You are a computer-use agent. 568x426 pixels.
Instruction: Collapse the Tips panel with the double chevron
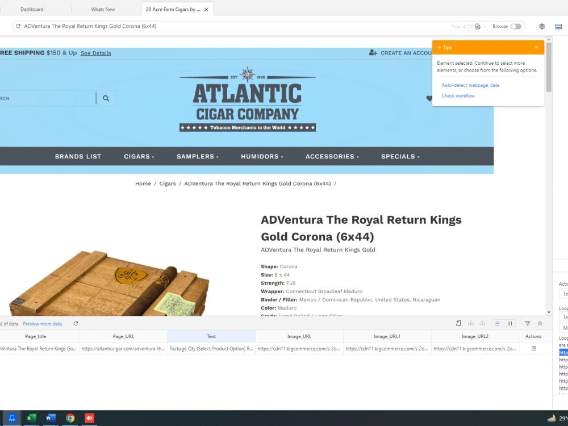[x=537, y=48]
